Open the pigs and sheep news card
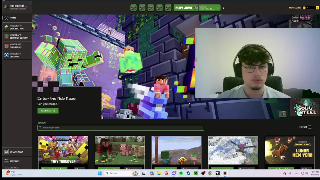Image resolution: width=320 pixels, height=180 pixels. coord(120,152)
